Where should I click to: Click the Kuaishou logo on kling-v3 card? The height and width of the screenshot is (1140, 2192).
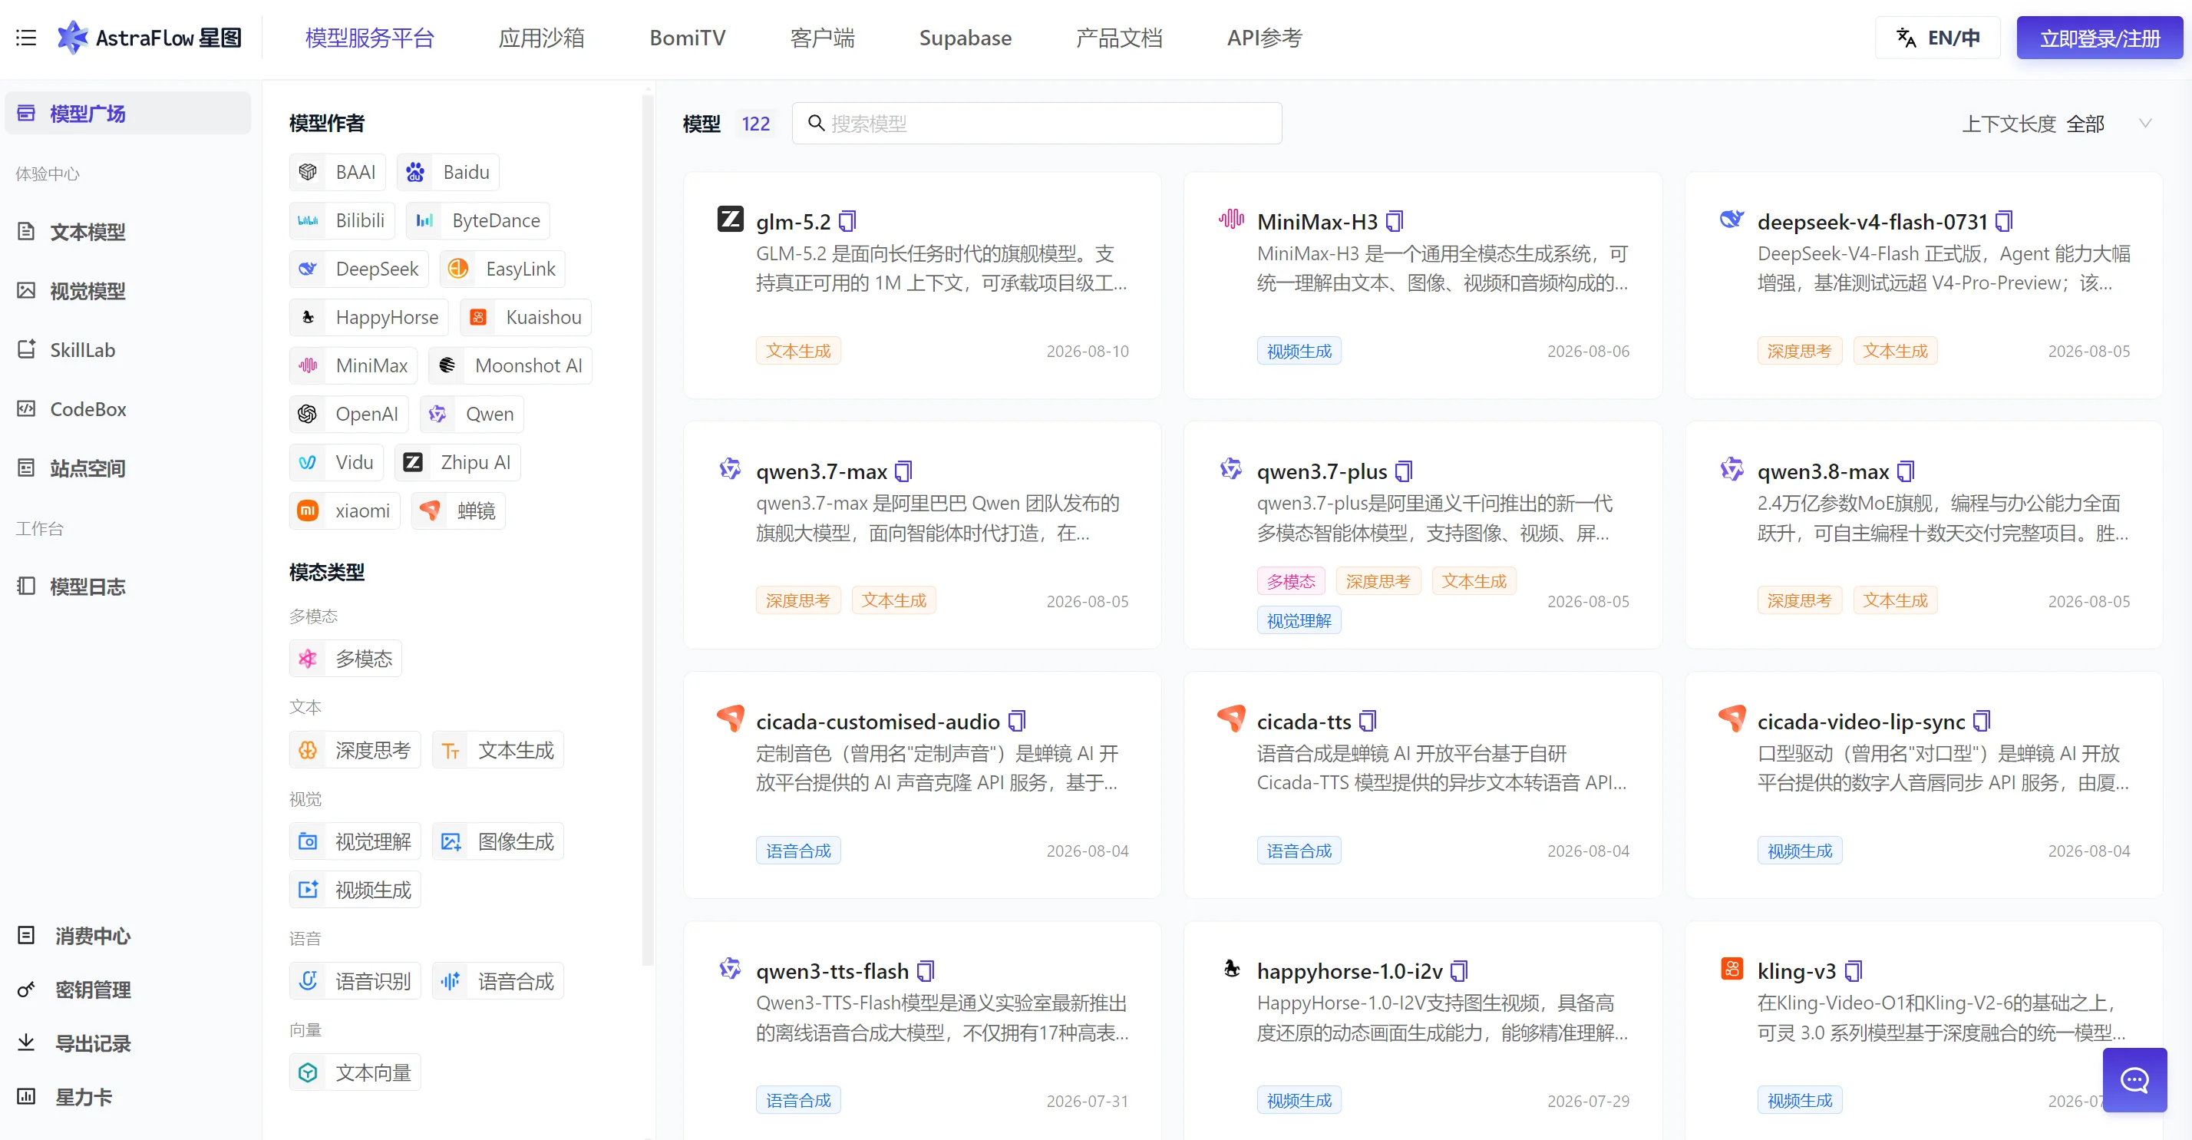[x=1731, y=969]
